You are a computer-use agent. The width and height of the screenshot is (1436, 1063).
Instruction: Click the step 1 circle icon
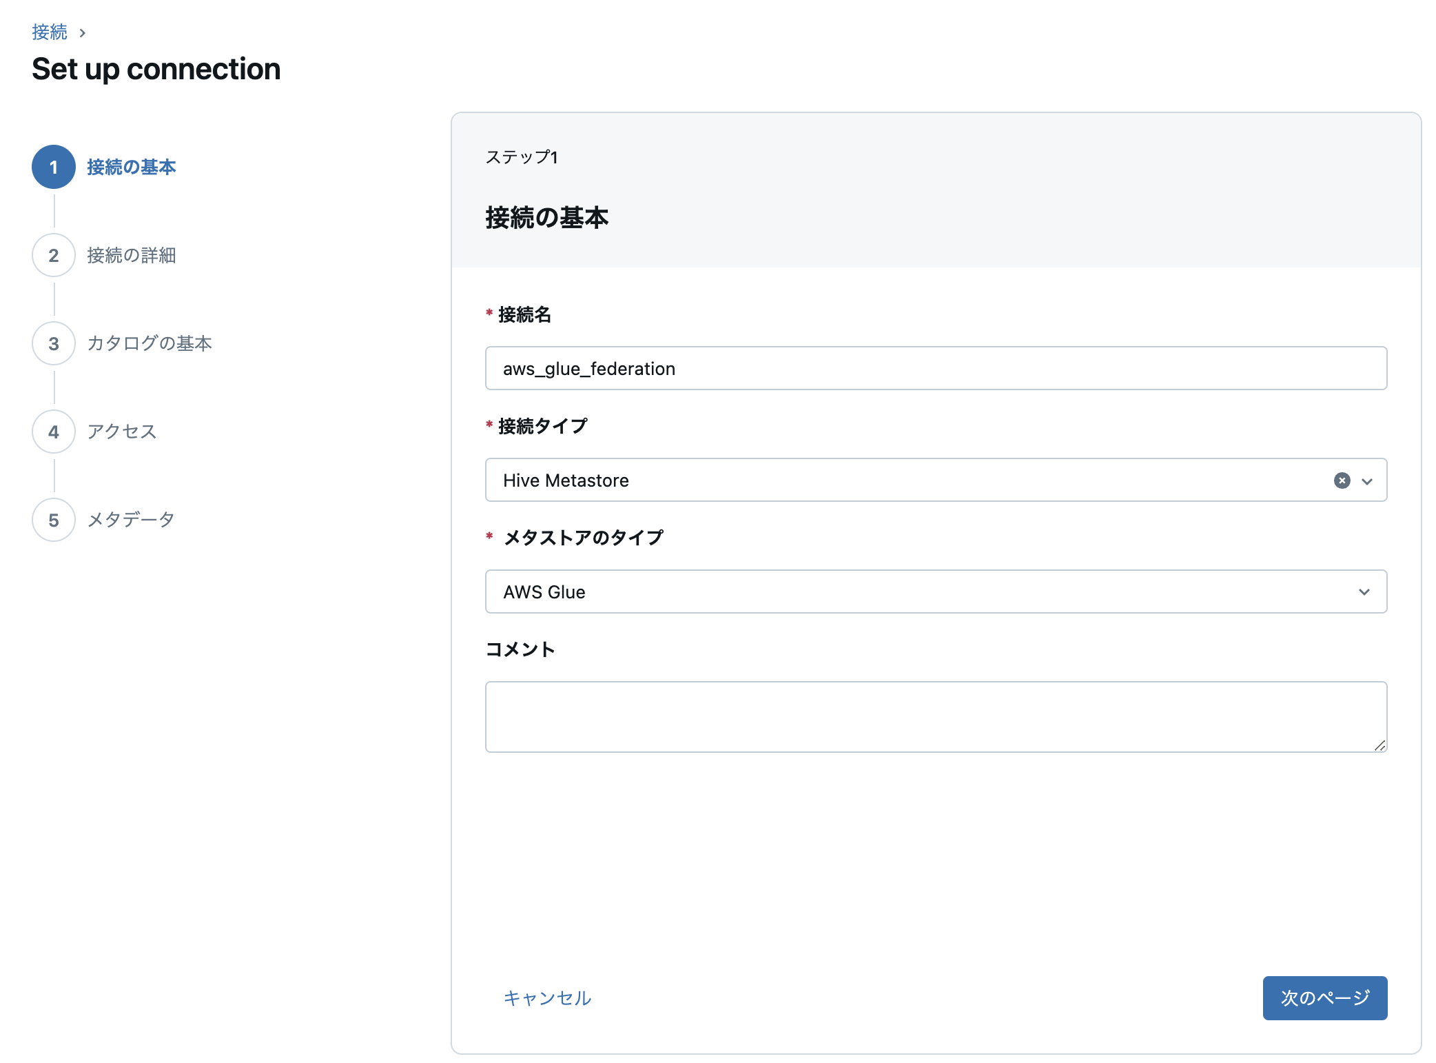pos(54,167)
